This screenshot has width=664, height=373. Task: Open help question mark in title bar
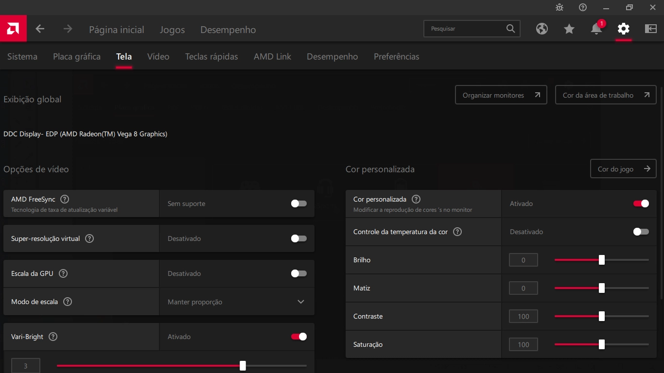pyautogui.click(x=583, y=7)
